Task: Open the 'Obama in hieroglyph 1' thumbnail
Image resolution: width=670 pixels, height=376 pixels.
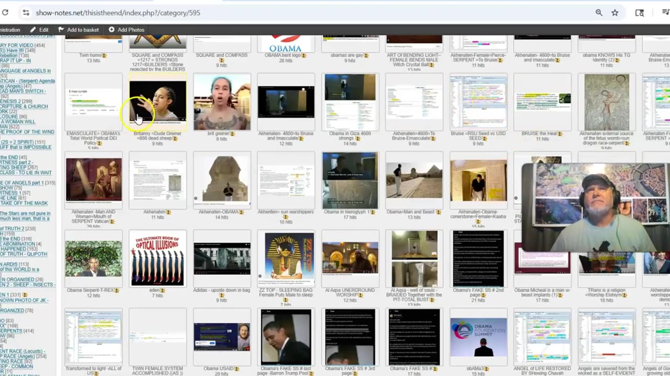Action: point(350,180)
